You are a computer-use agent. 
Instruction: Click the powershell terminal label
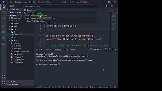click(x=94, y=50)
